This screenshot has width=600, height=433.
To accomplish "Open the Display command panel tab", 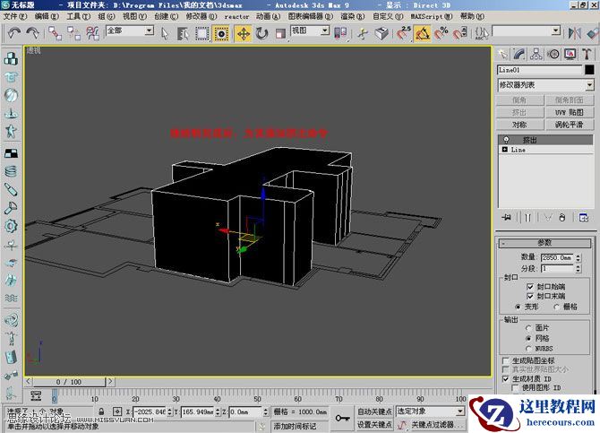I will 570,55.
